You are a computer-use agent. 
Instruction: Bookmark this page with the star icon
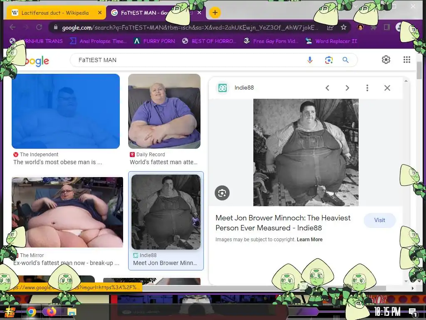344,27
